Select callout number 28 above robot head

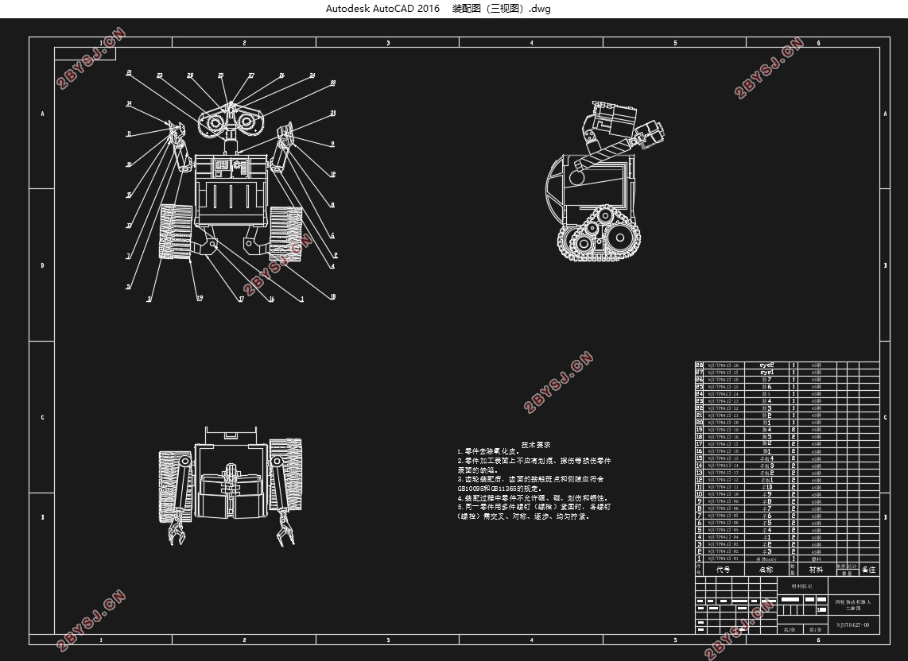coord(190,75)
